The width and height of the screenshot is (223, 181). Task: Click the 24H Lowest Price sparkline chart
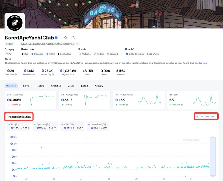click(x=42, y=100)
